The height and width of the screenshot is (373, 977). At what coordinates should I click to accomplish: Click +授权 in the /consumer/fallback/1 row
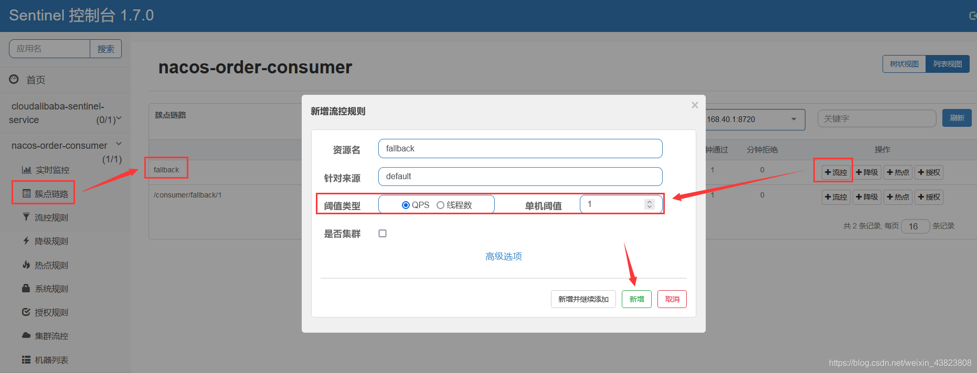(929, 197)
